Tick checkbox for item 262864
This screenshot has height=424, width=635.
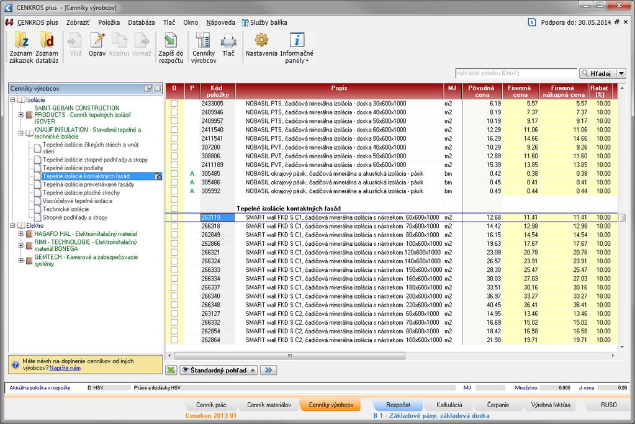pos(174,340)
